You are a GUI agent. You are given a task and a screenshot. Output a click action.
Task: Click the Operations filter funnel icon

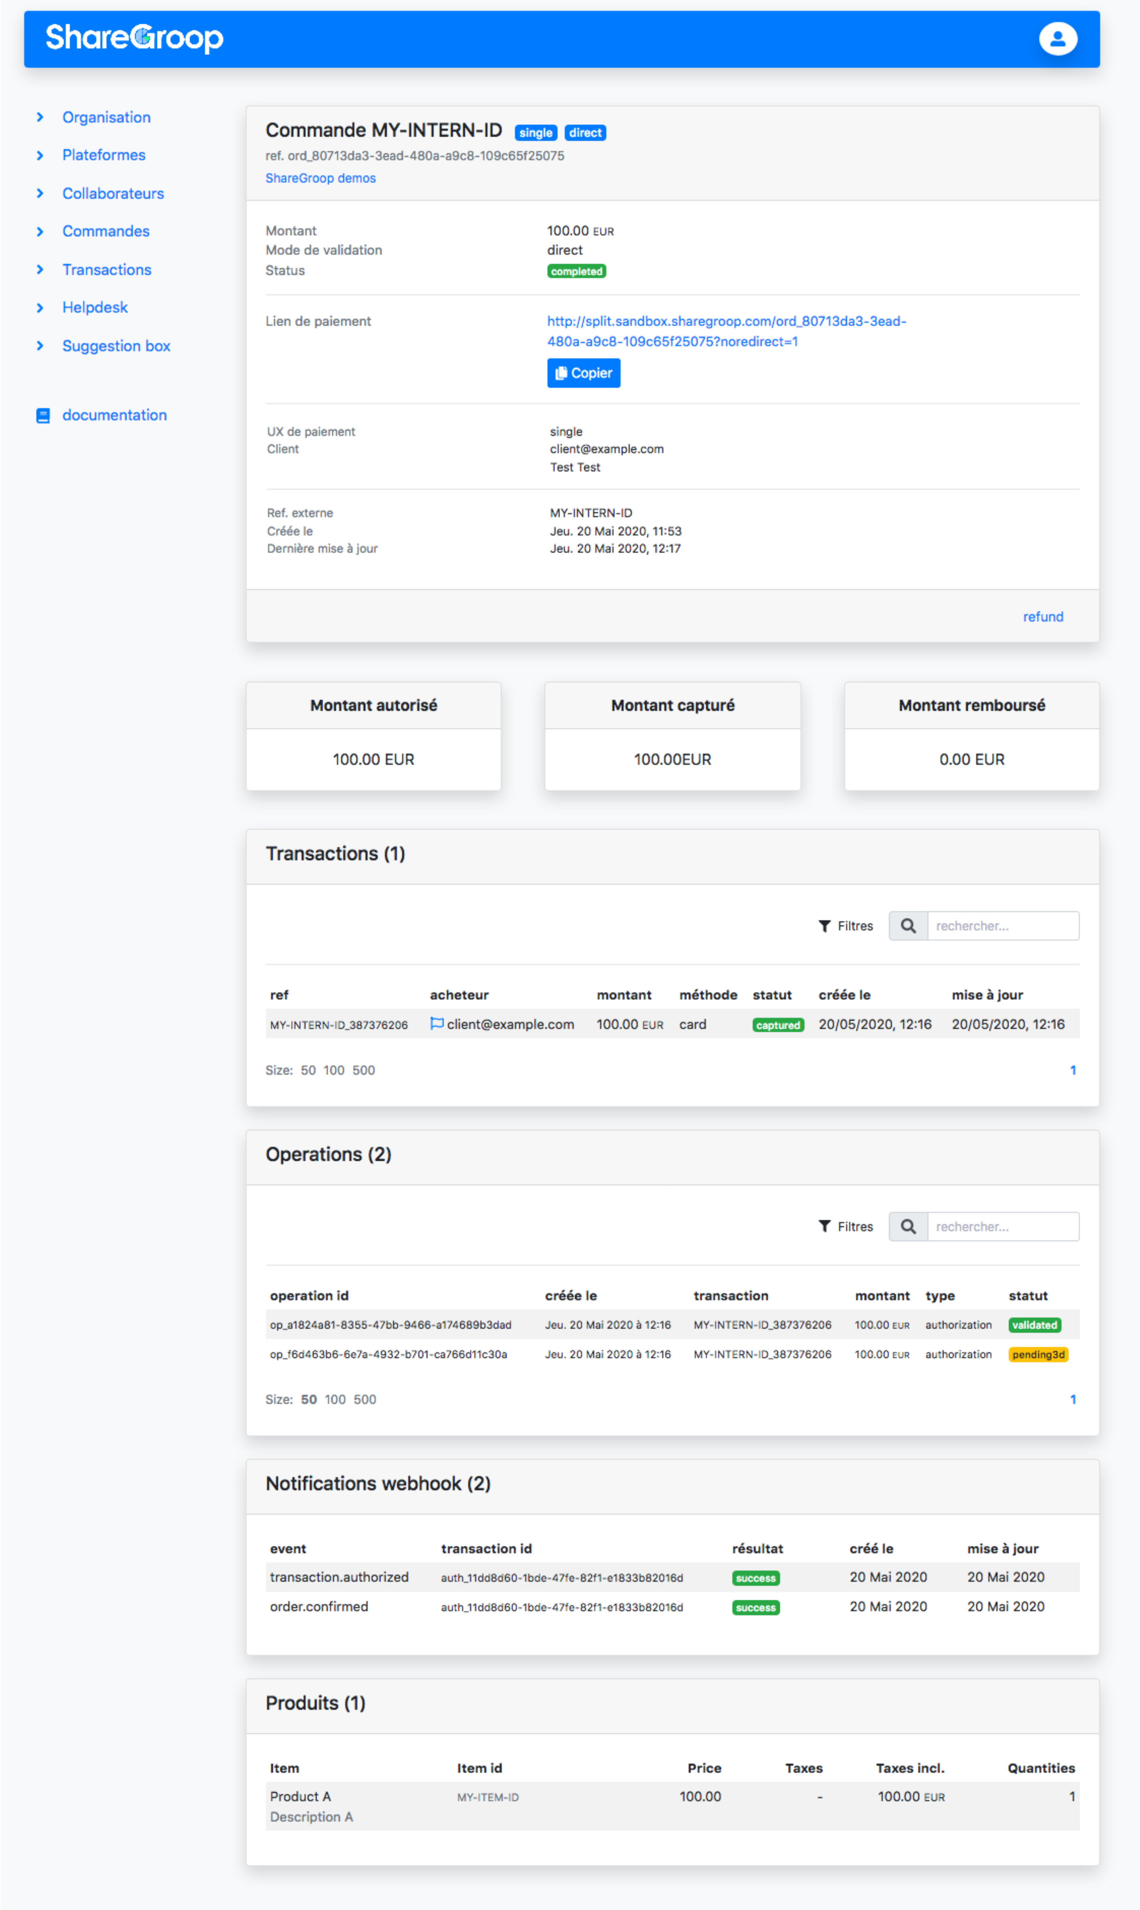point(824,1226)
